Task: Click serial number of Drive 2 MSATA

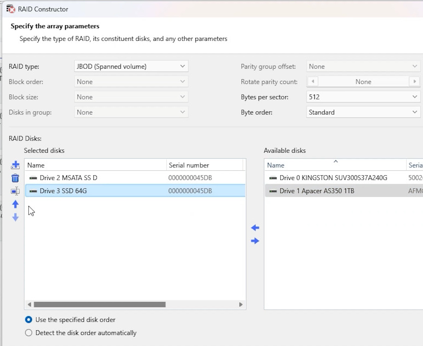Action: click(190, 178)
